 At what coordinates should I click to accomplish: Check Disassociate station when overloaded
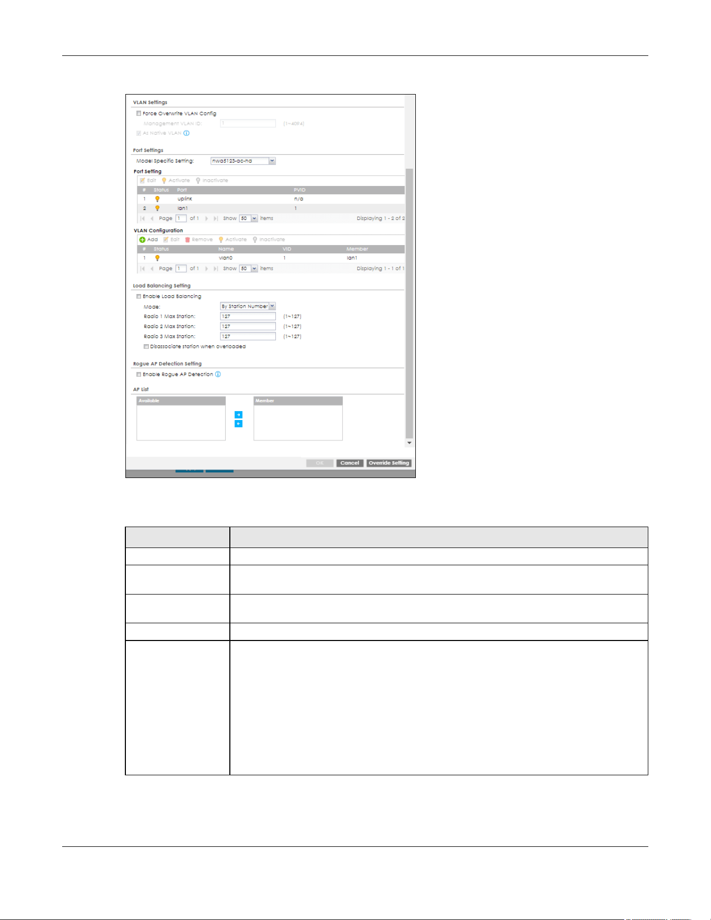[x=146, y=347]
